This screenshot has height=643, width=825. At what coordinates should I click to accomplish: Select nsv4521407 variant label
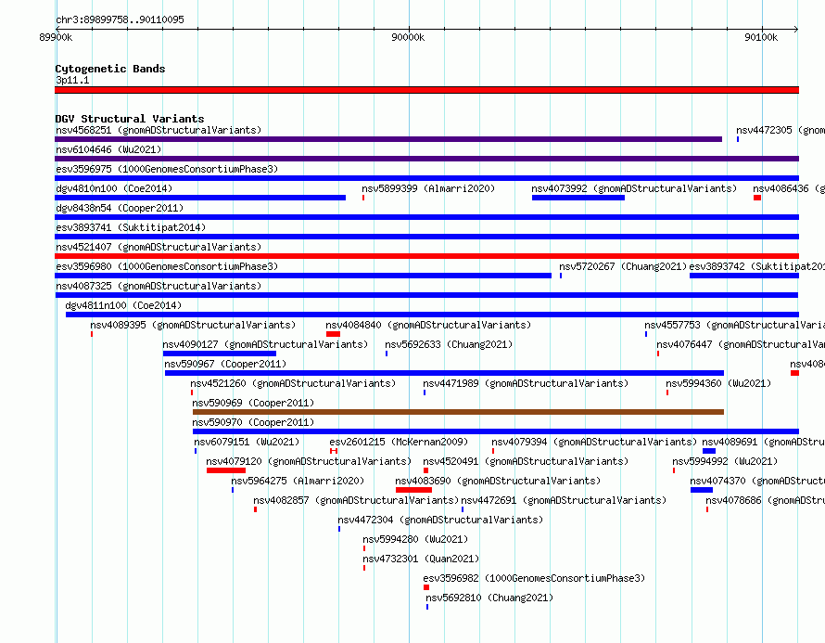click(x=159, y=247)
